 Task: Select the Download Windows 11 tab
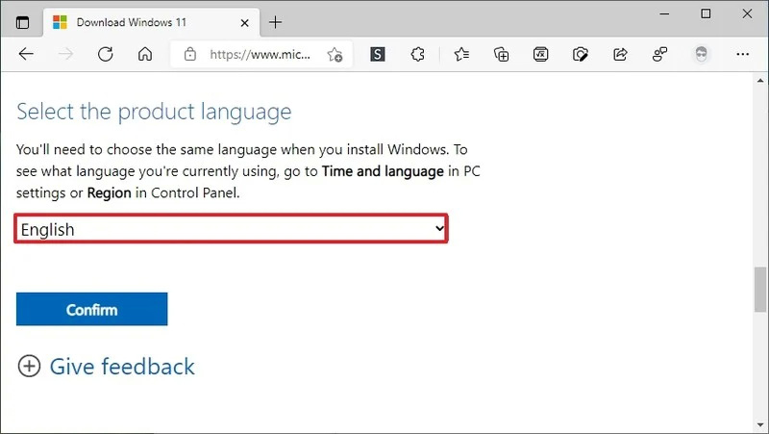[x=152, y=22]
